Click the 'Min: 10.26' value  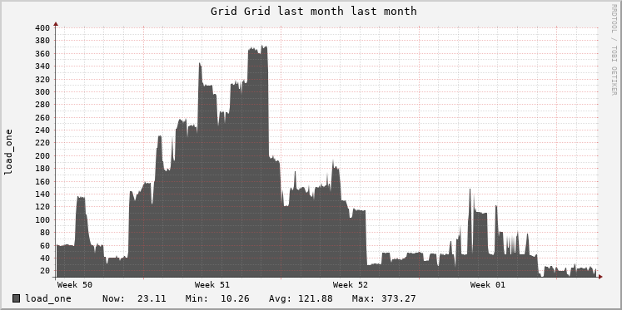[x=217, y=298]
